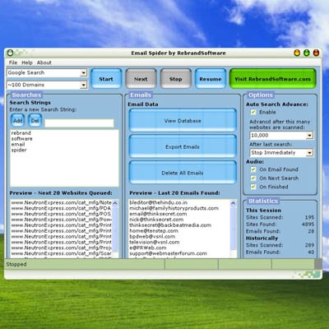This screenshot has height=329, width=329.
Task: Expand the ~100 Domains dropdown
Action: tap(84, 85)
